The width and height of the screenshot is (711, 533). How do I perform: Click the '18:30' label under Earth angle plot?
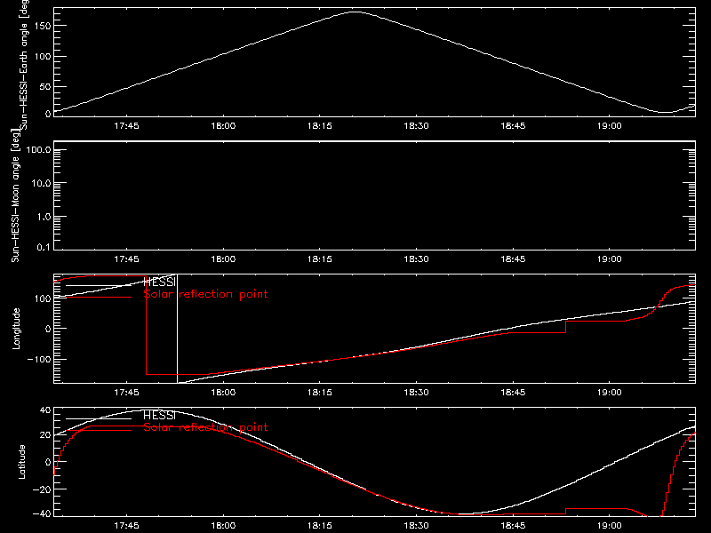point(416,126)
